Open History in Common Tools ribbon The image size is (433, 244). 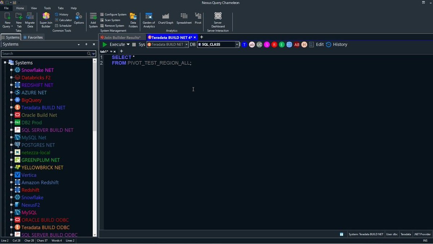pos(61,14)
